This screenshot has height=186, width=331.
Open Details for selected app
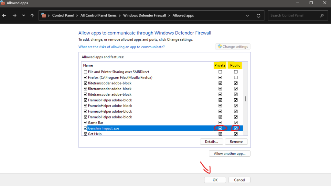click(x=211, y=142)
